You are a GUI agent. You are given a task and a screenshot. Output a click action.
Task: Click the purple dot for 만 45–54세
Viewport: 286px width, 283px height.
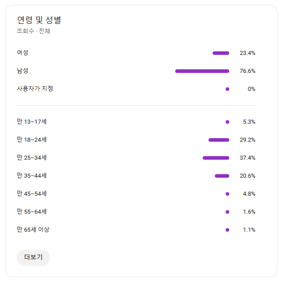click(x=227, y=194)
